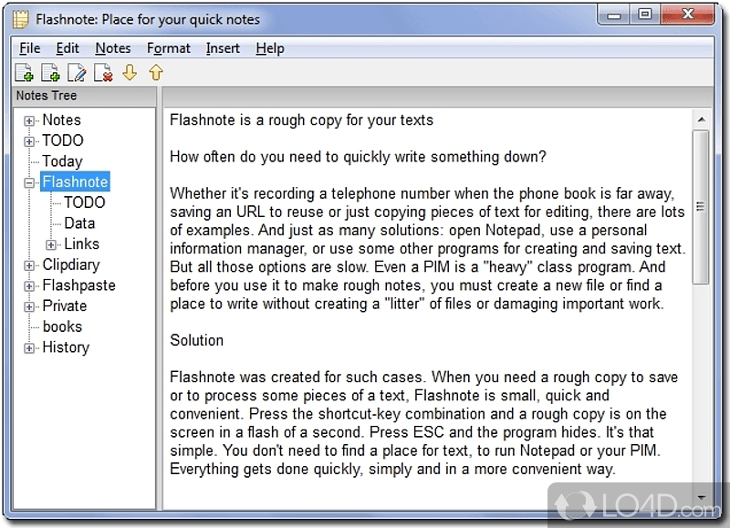Select the Today note

point(62,161)
